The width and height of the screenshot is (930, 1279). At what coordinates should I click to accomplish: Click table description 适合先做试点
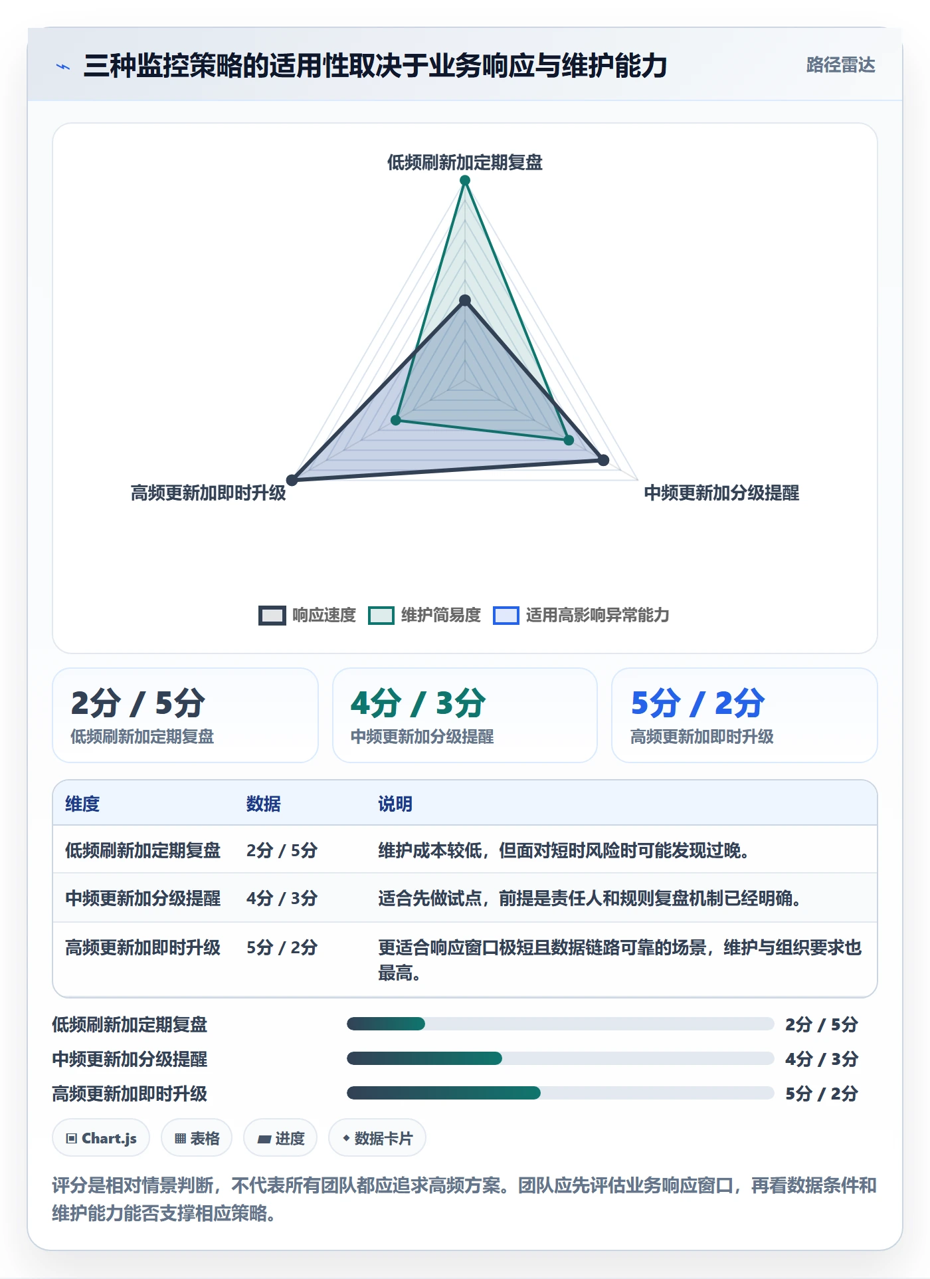pos(590,898)
